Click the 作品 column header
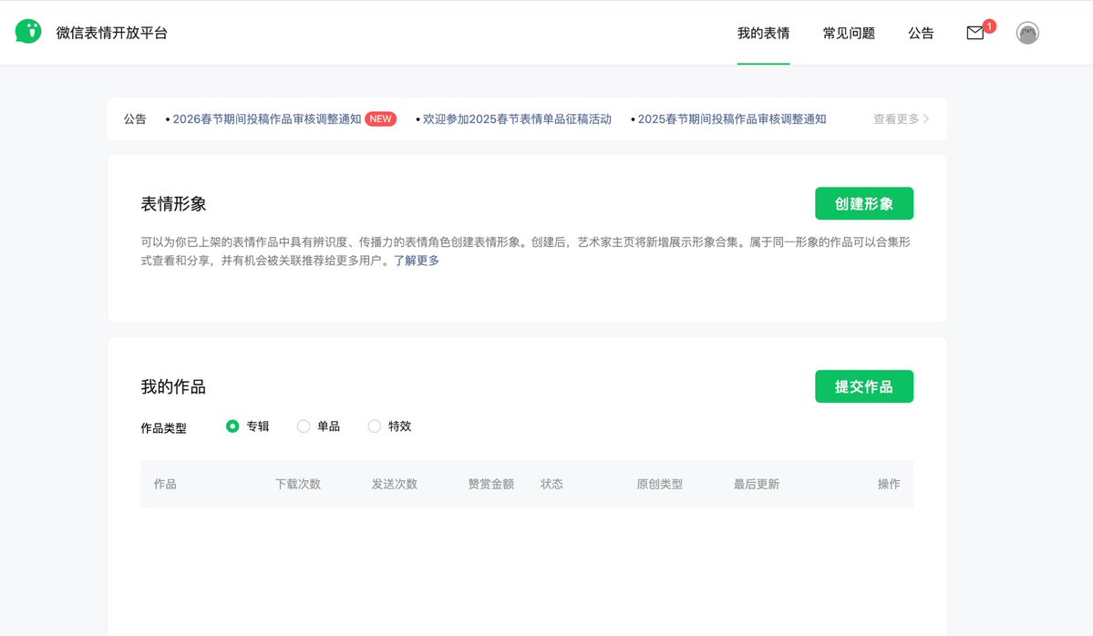Viewport: 1093px width, 636px height. [x=165, y=484]
